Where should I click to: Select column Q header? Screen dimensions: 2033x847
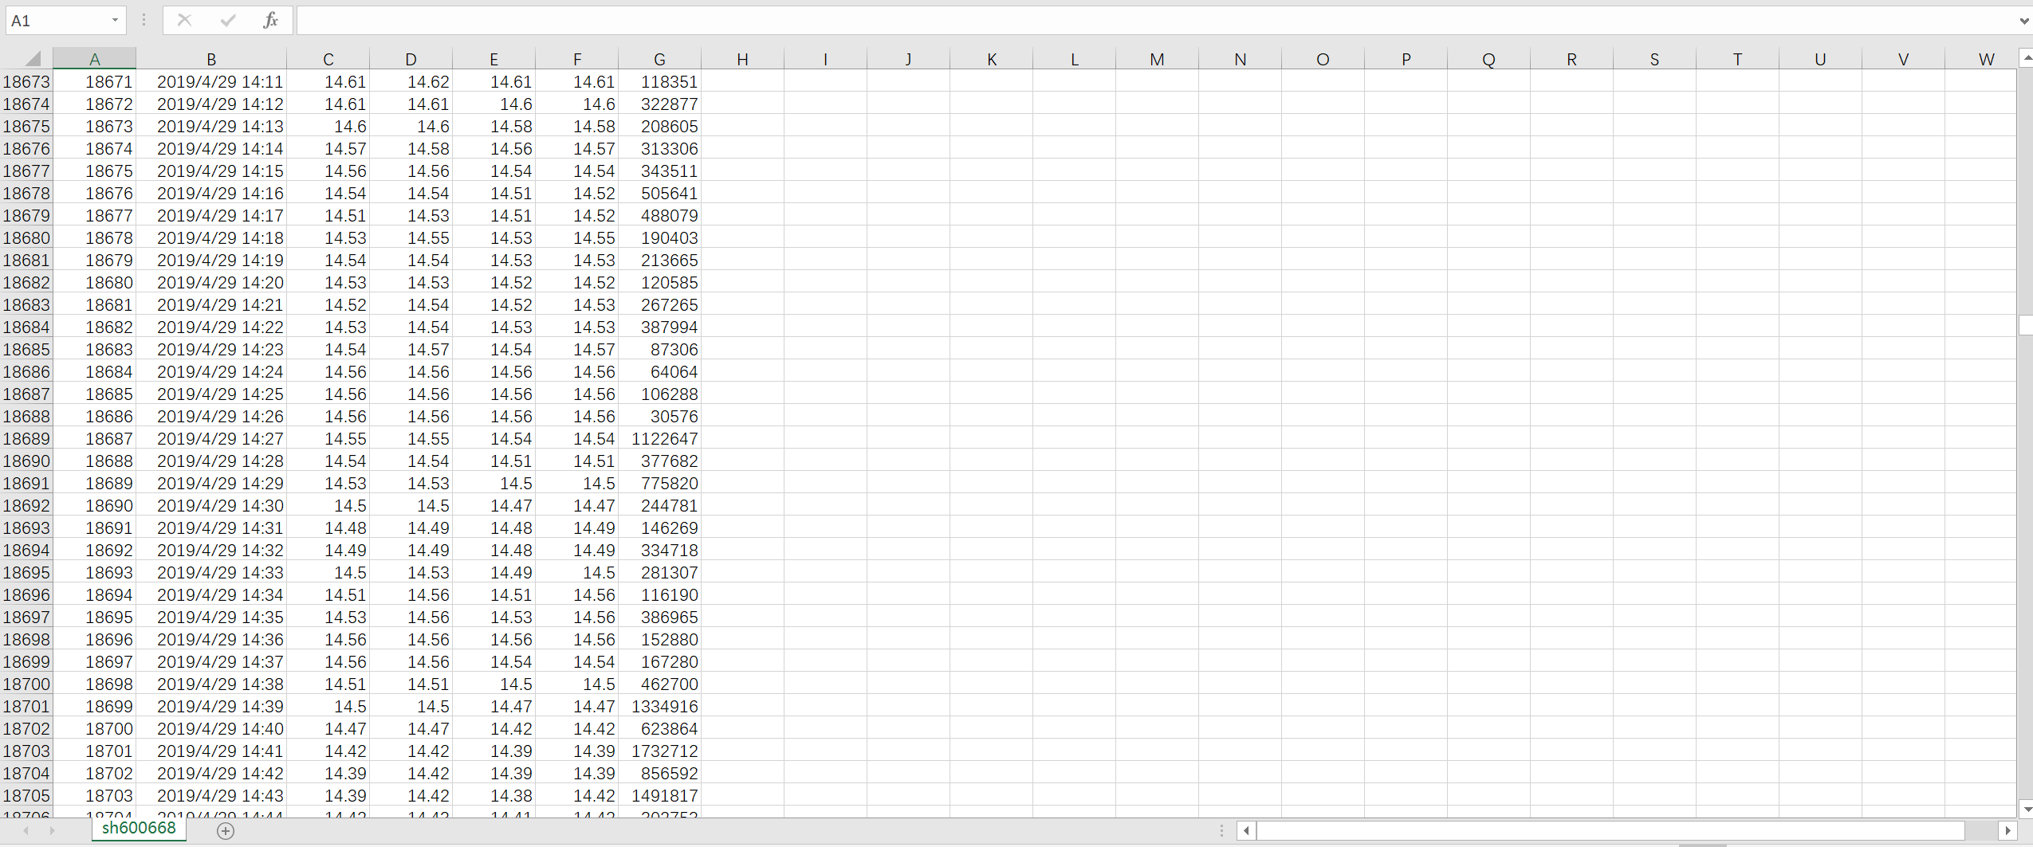(1488, 59)
